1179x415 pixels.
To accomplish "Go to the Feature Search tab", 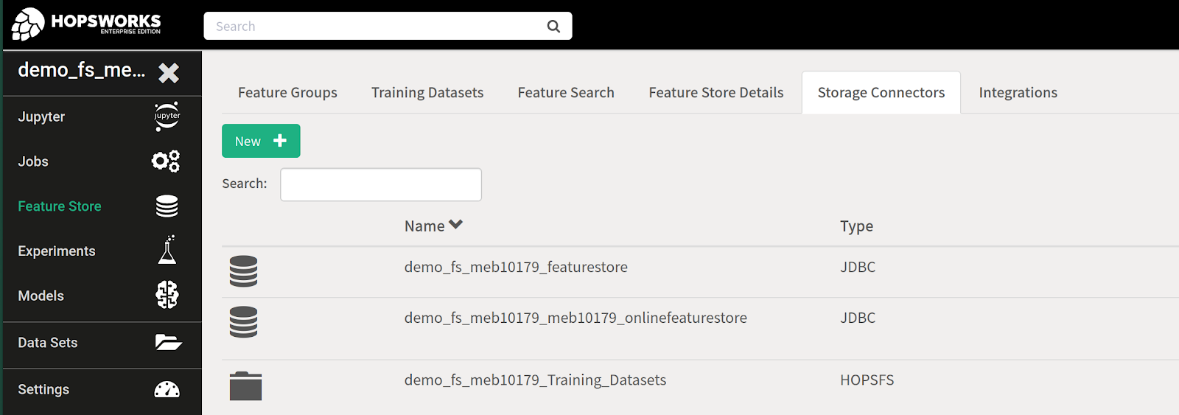I will [x=566, y=93].
